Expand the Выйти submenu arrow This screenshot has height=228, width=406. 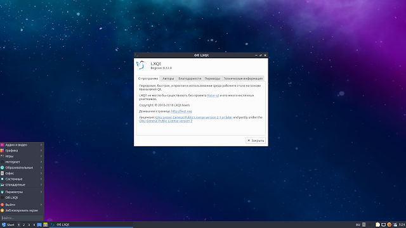coord(41,205)
